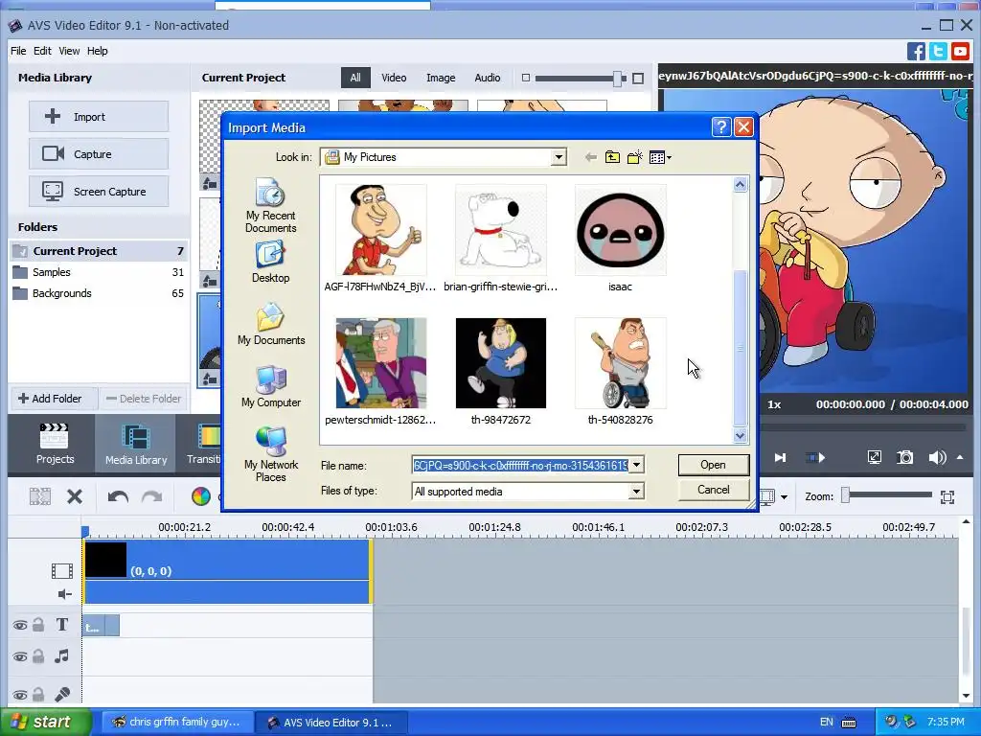The image size is (981, 736).
Task: Redo the last action
Action: [151, 497]
